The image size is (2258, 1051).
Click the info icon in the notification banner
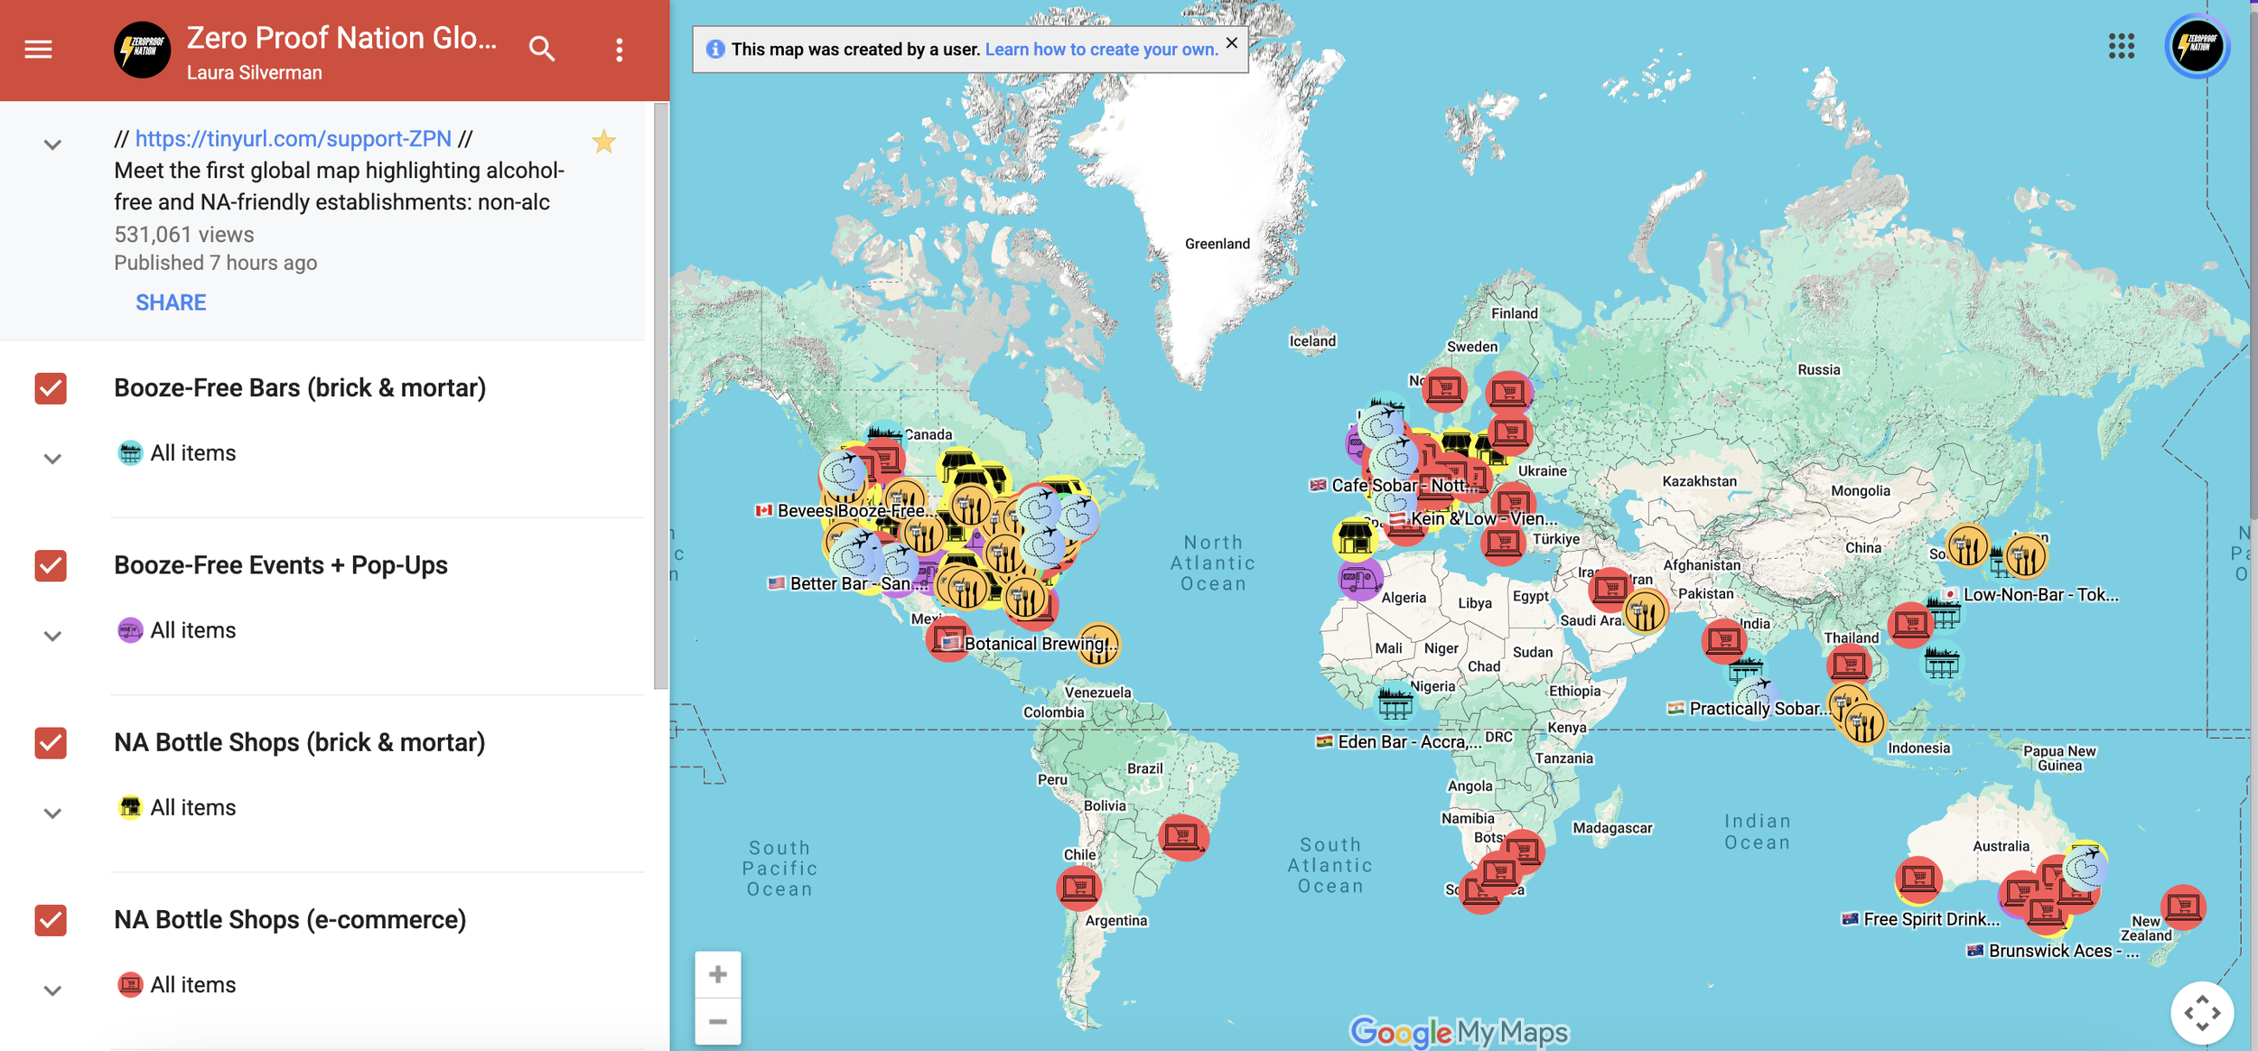tap(715, 49)
